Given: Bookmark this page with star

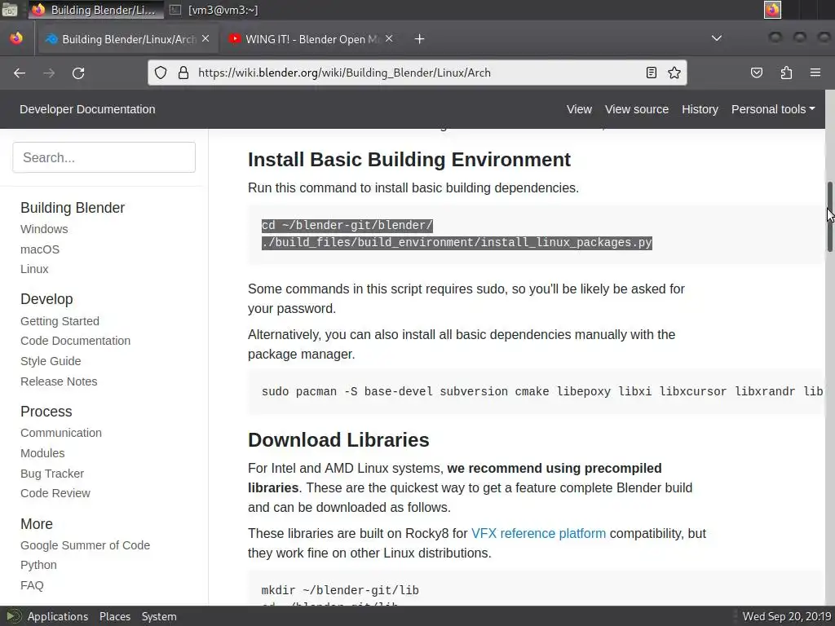Looking at the screenshot, I should (x=674, y=73).
